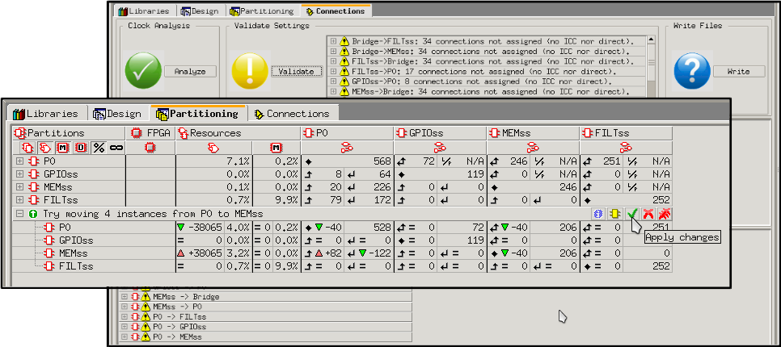Click the gate icon under Resources header

(213, 148)
